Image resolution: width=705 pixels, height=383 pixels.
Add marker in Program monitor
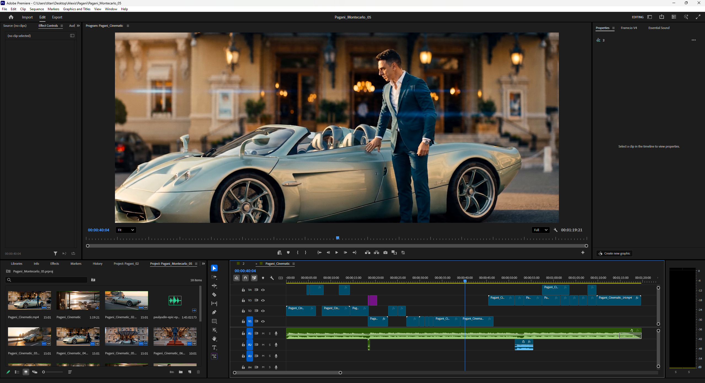[x=288, y=253]
